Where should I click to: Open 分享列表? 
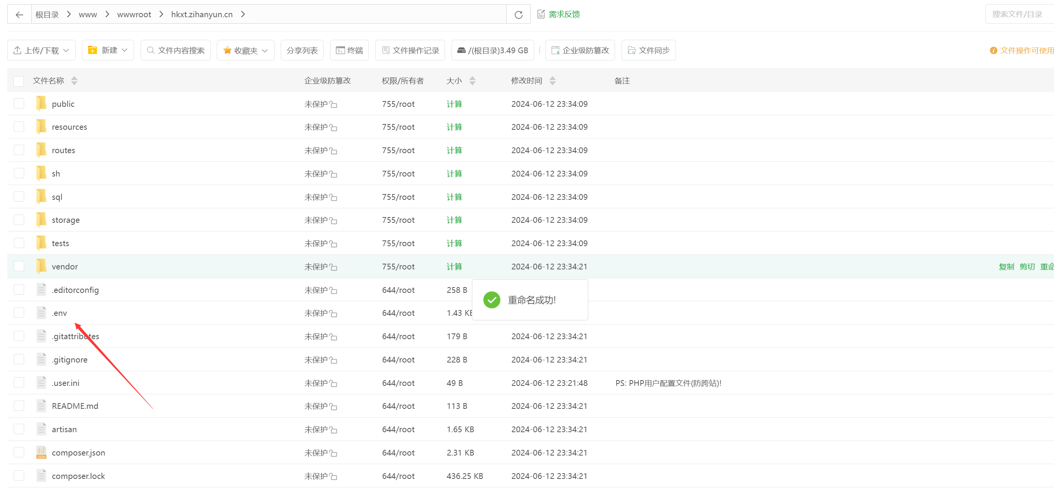[302, 50]
